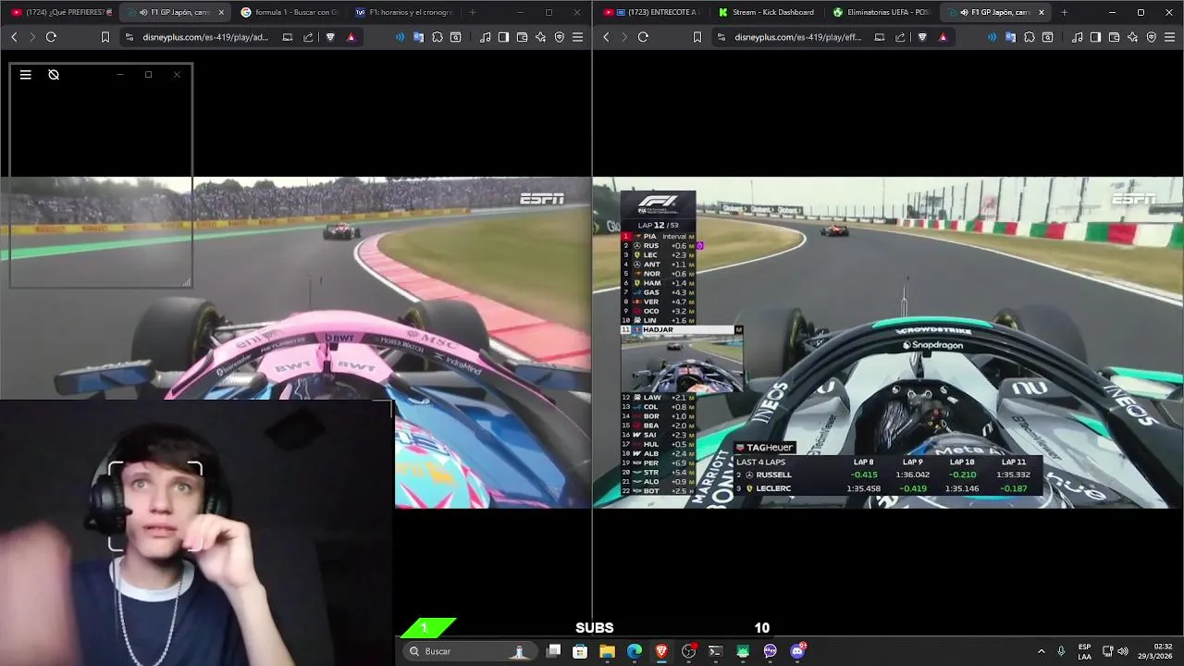Open a new tab in the left browser window
This screenshot has height=666, width=1184.
point(473,12)
